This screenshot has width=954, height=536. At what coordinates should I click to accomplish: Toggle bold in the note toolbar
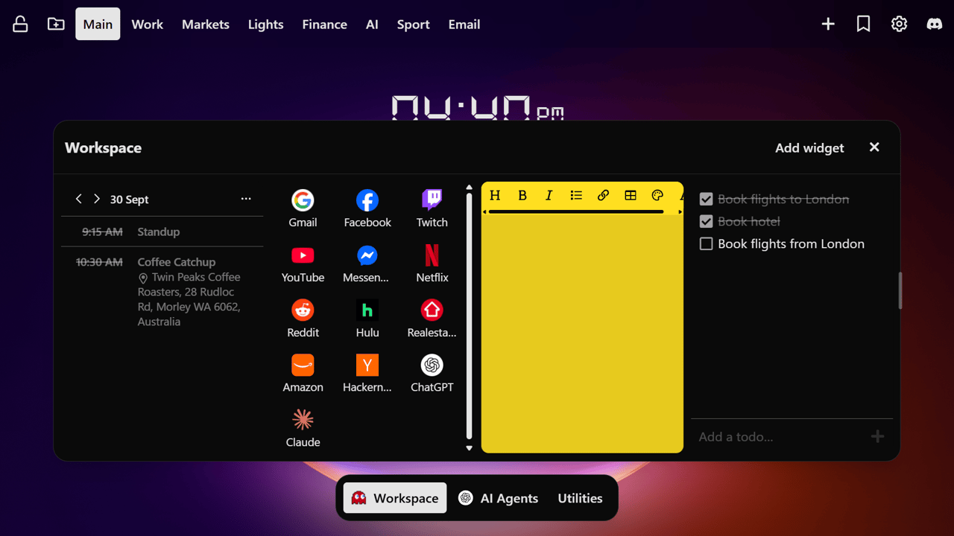[x=522, y=195]
